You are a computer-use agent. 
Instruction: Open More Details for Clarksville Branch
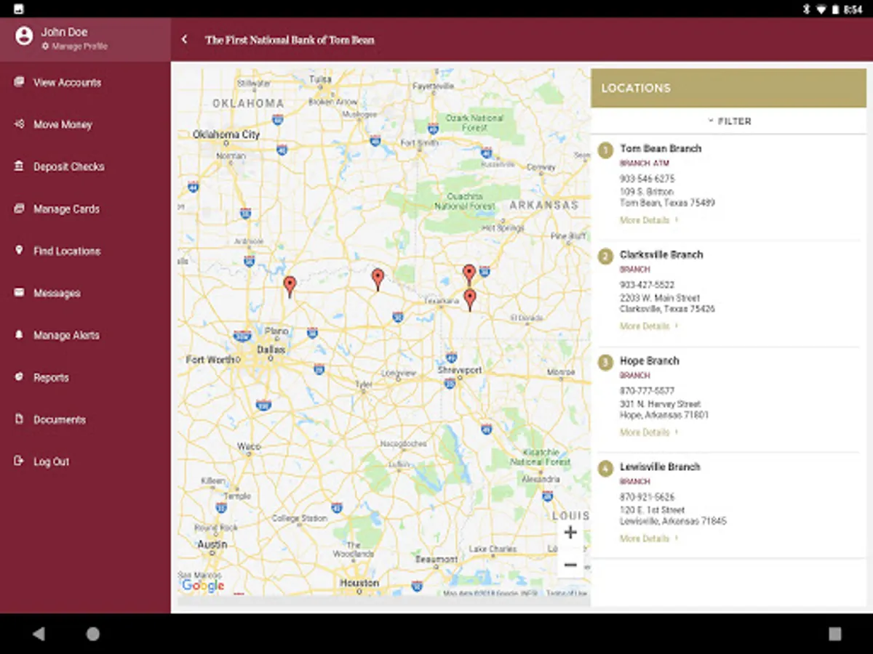(648, 326)
